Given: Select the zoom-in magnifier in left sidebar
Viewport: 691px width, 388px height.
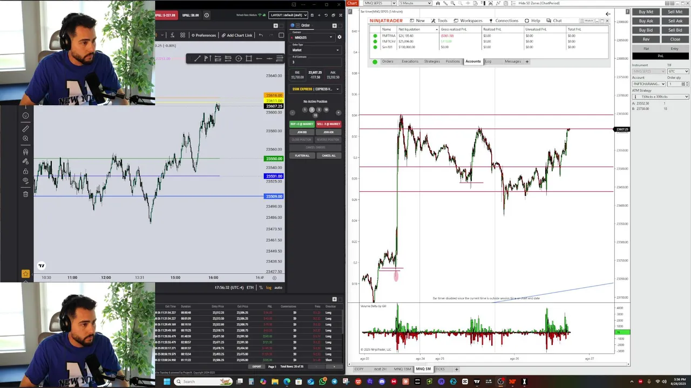Looking at the screenshot, I should click(x=25, y=138).
